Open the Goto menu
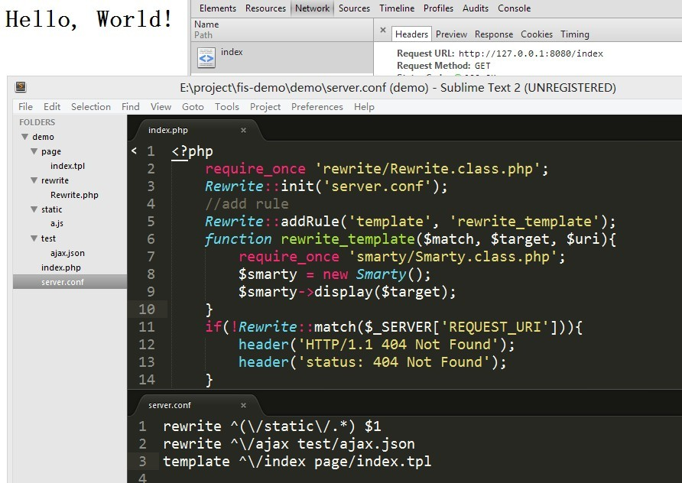Image resolution: width=682 pixels, height=483 pixels. click(x=193, y=106)
